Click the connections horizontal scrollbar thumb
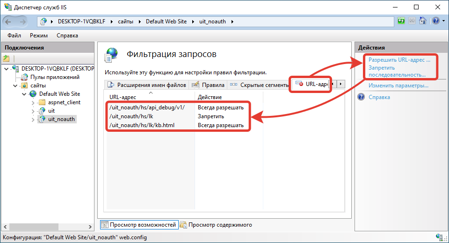This screenshot has height=243, width=449. pyautogui.click(x=34, y=227)
